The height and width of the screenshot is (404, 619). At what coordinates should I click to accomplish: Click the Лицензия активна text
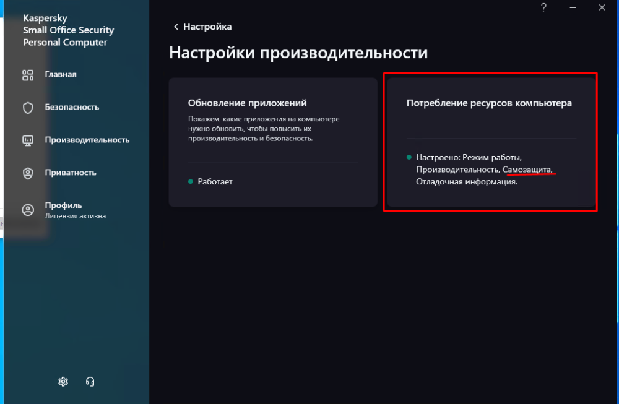[75, 216]
